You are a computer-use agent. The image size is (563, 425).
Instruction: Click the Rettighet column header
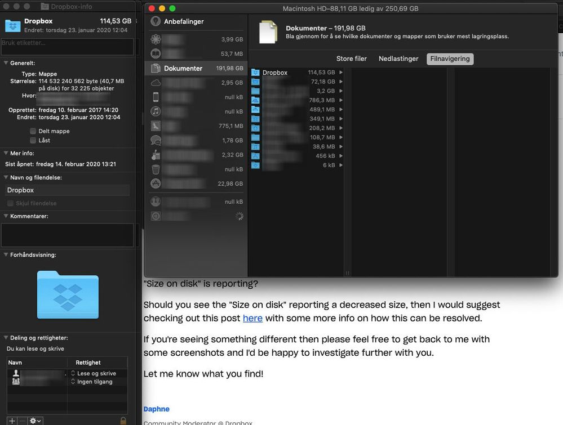point(97,363)
